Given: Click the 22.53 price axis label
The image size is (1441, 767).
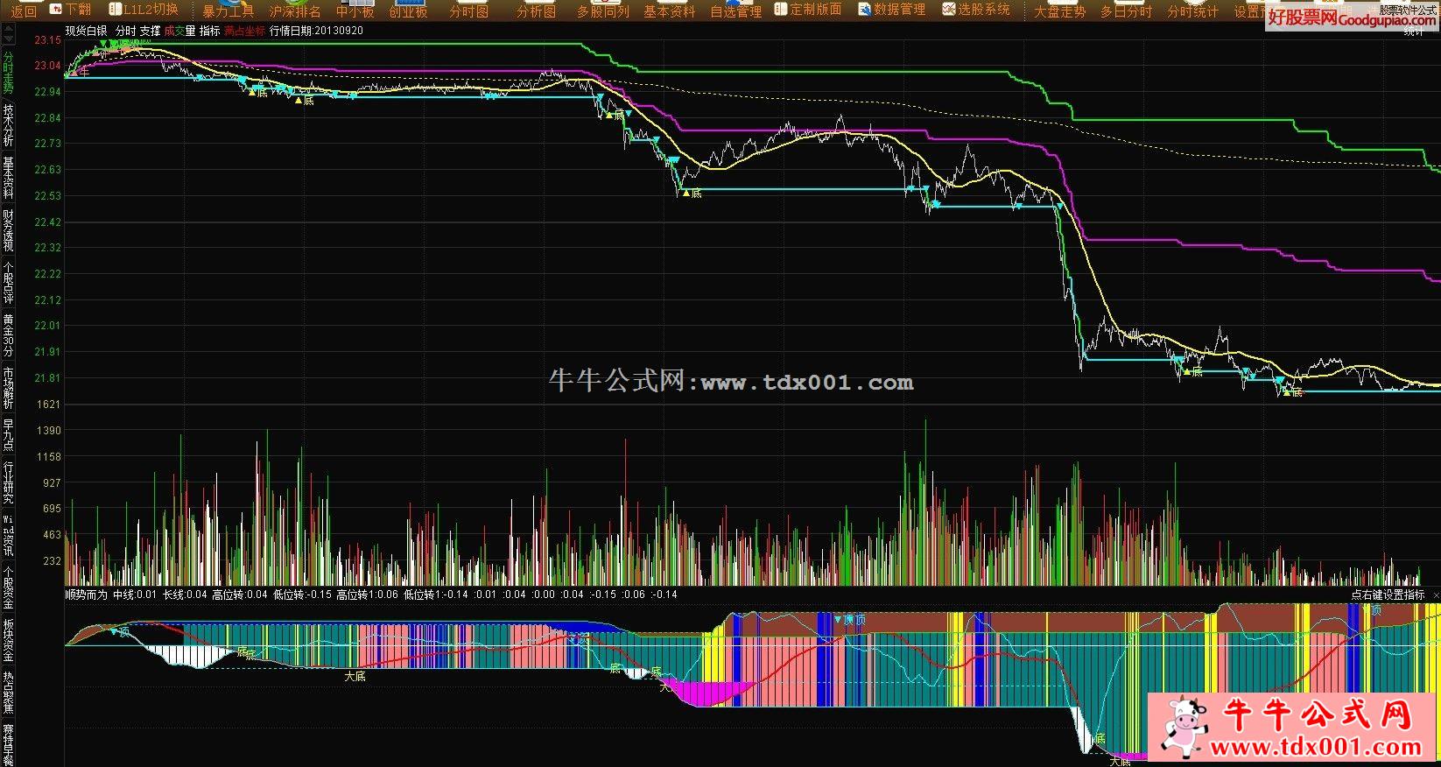Looking at the screenshot, I should [x=47, y=196].
